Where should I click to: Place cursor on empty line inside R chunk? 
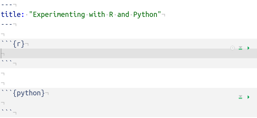click(x=128, y=53)
